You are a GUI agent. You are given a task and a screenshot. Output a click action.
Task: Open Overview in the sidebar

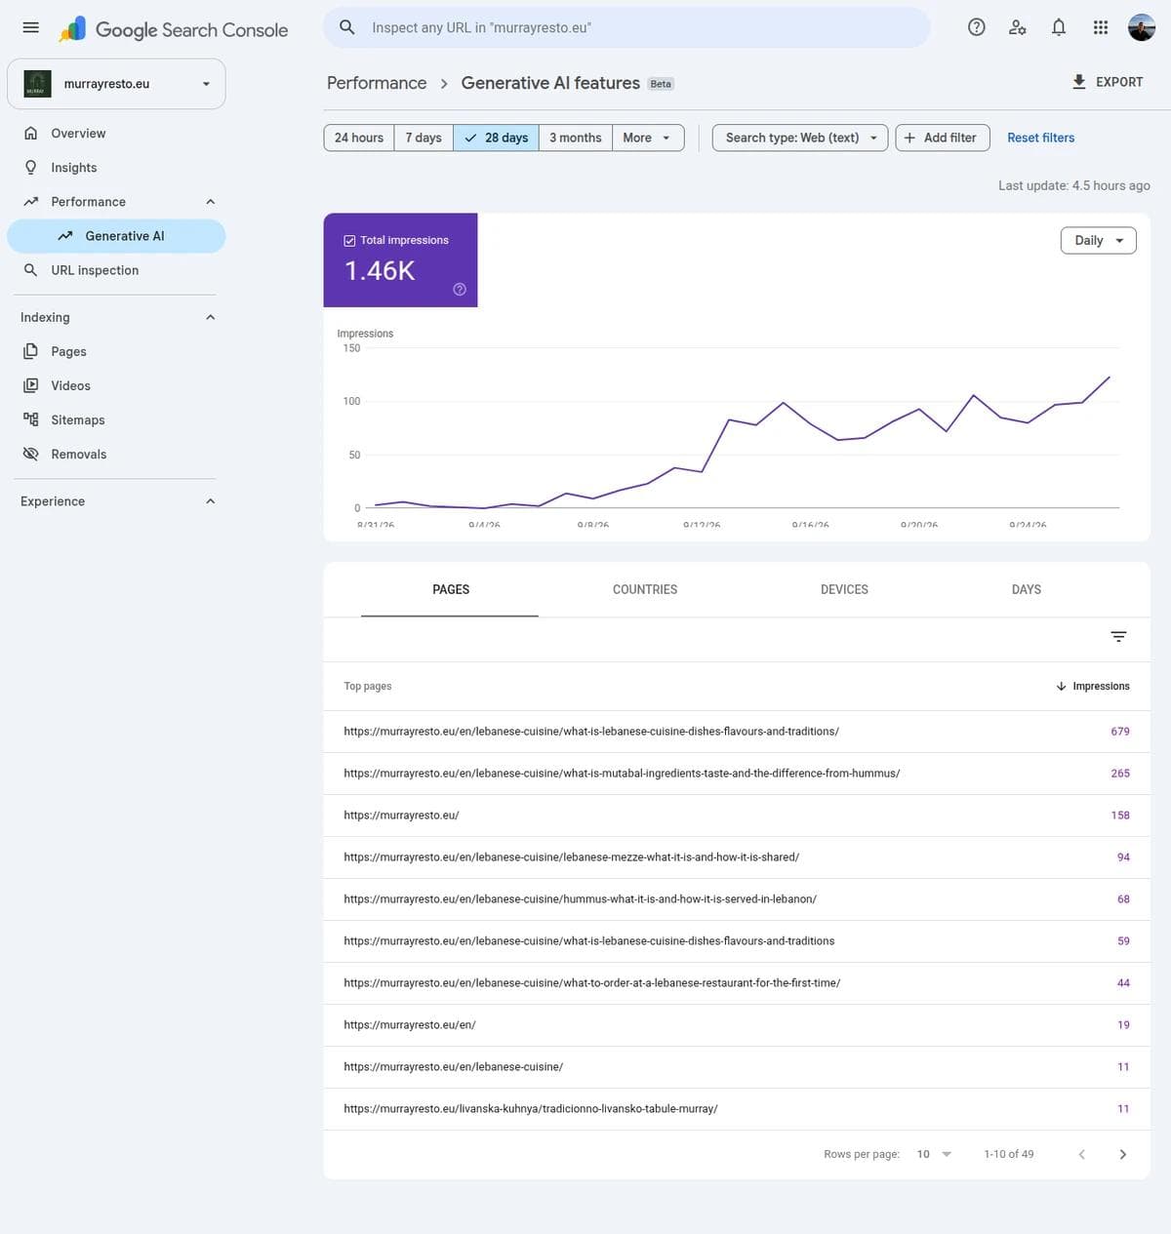(116, 133)
